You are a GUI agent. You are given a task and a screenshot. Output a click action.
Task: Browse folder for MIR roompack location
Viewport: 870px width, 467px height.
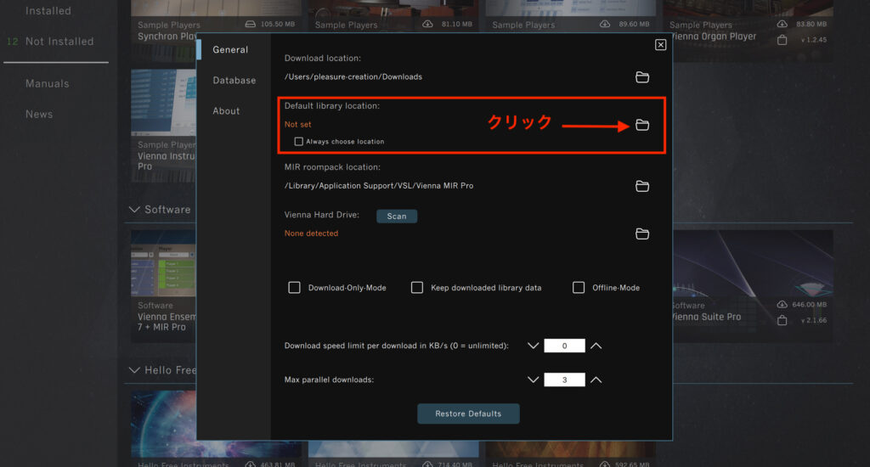click(x=642, y=186)
